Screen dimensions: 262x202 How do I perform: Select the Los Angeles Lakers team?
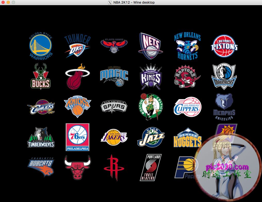(x=114, y=137)
